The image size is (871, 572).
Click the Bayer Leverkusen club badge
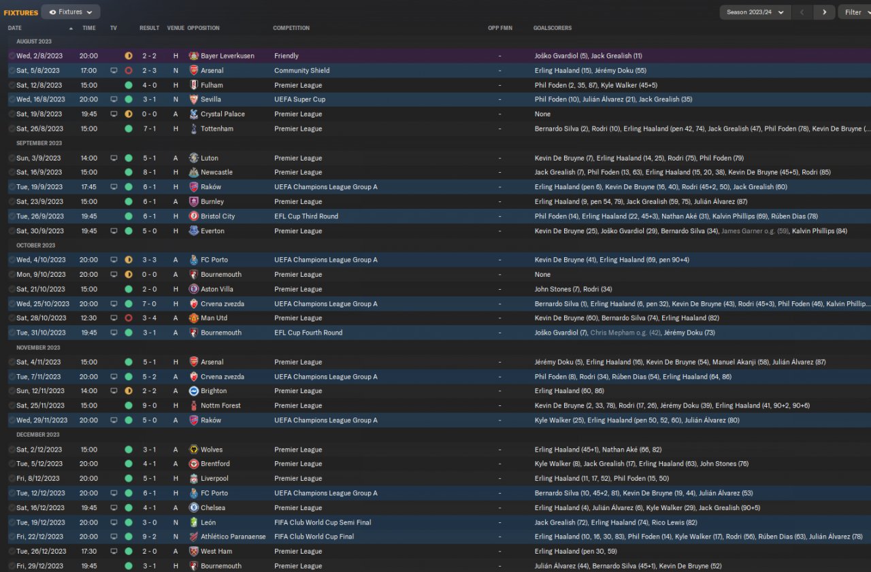194,56
